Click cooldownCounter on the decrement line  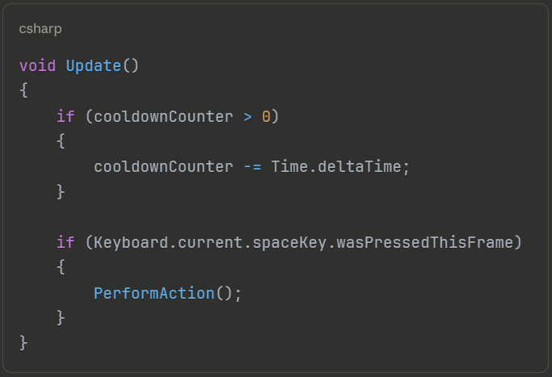(163, 167)
